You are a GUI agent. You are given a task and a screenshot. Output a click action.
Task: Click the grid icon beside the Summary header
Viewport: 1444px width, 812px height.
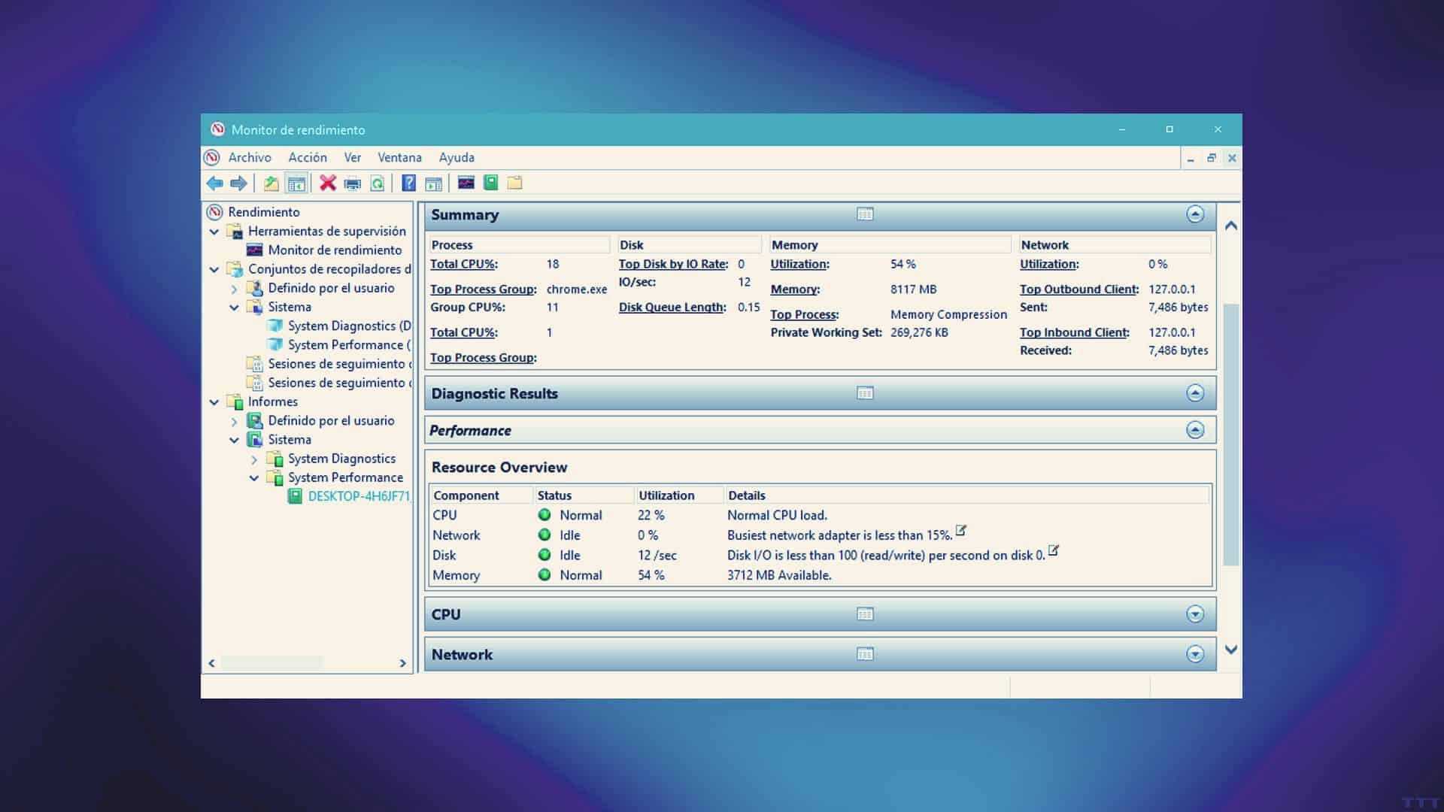tap(865, 214)
